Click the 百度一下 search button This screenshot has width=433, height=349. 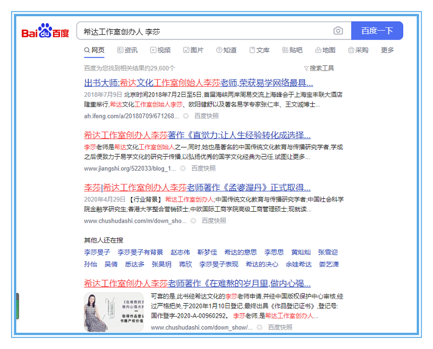377,31
